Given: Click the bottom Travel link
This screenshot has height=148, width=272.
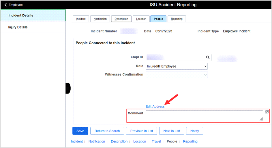Looking at the screenshot, I should [x=156, y=141].
